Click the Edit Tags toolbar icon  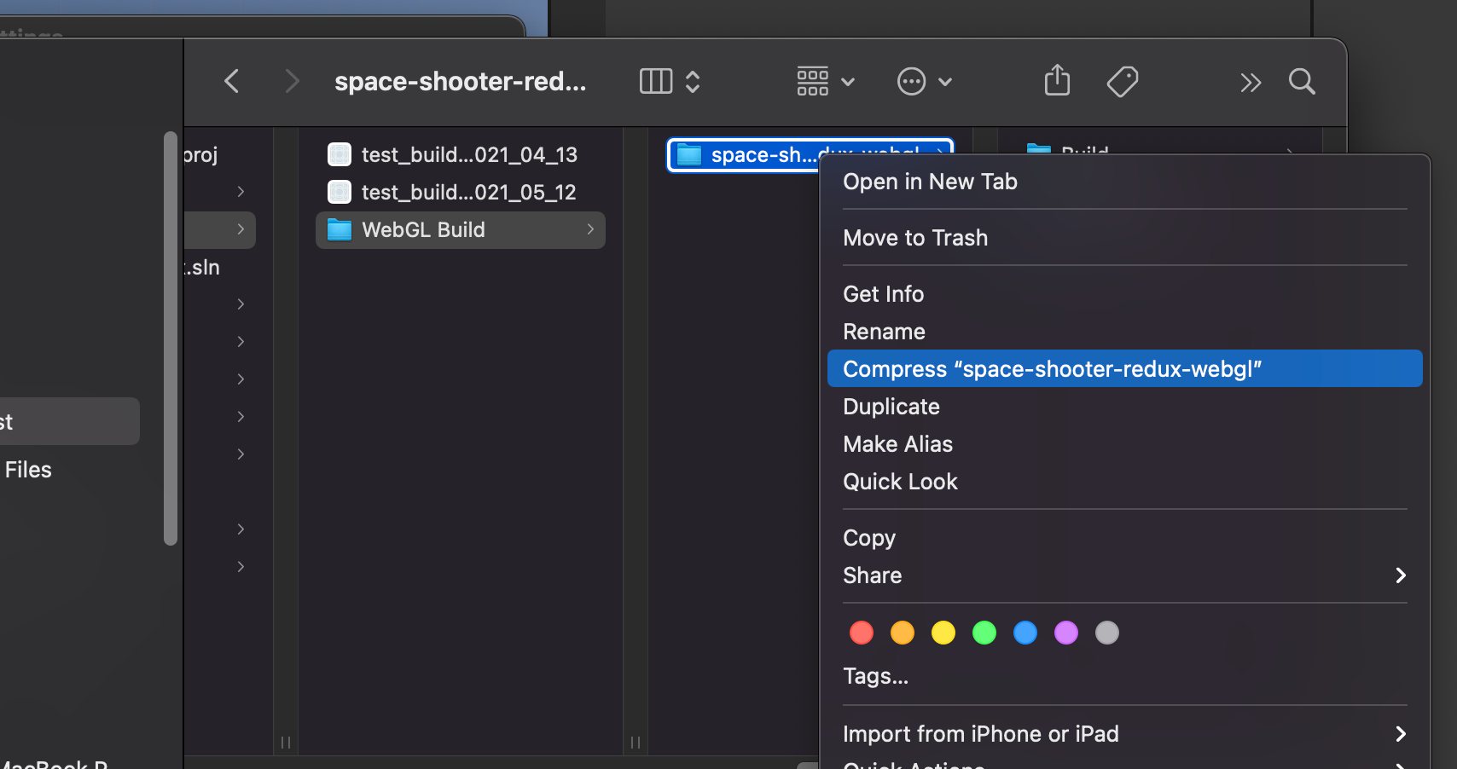[x=1123, y=82]
